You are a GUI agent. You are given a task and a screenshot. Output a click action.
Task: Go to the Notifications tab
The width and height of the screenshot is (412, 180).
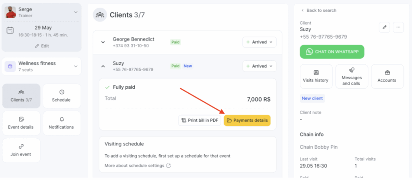tap(62, 123)
